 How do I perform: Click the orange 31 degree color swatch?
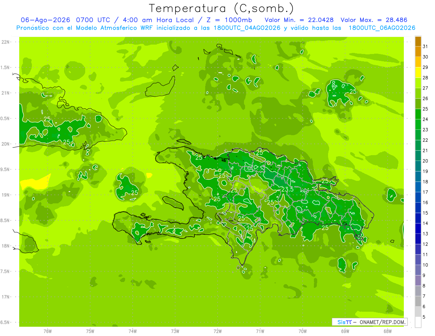(418, 42)
